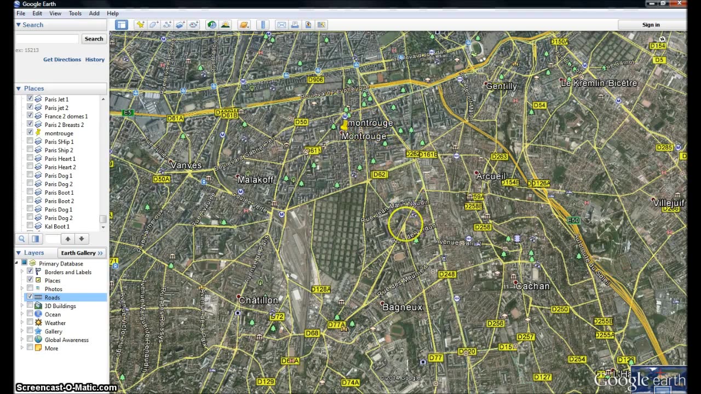Disable the Roads layer checkbox
The height and width of the screenshot is (394, 701).
pos(30,297)
